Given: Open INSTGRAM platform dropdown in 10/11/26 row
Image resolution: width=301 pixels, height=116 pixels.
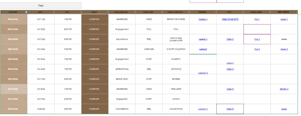Looking at the screenshot, I should pyautogui.click(x=26, y=19).
